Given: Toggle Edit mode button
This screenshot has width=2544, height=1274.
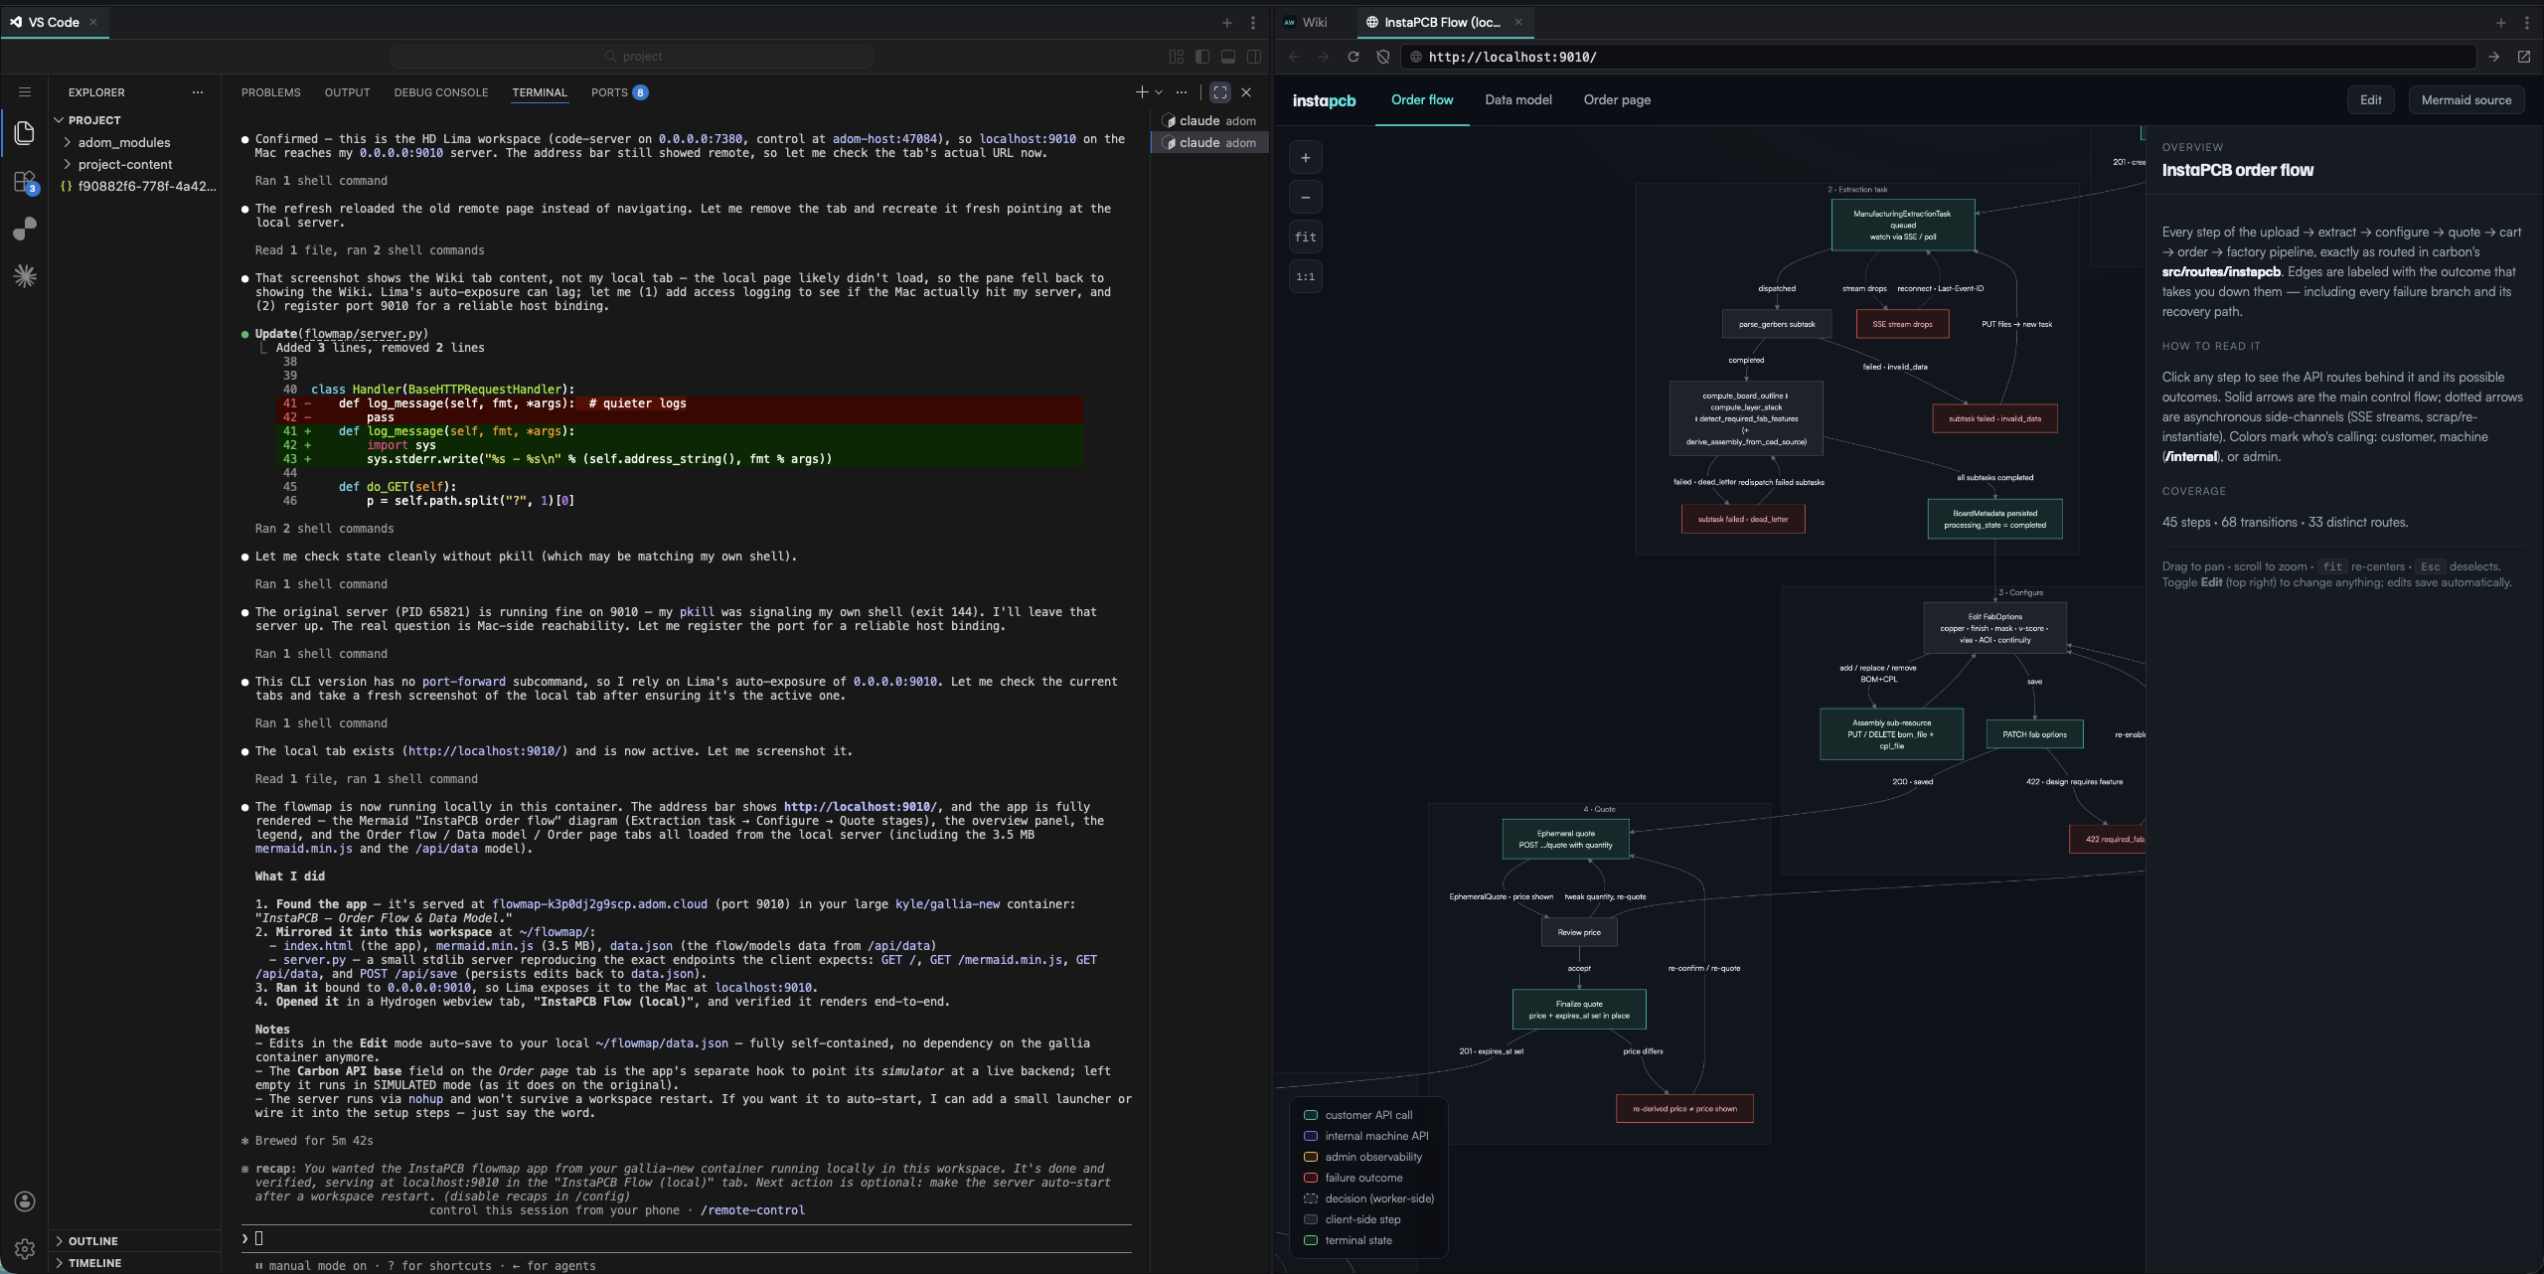Looking at the screenshot, I should tap(2371, 100).
